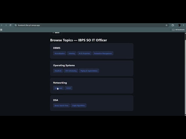Reload the page with refresh icon
Image resolution: width=186 pixels, height=139 pixels.
10,25
